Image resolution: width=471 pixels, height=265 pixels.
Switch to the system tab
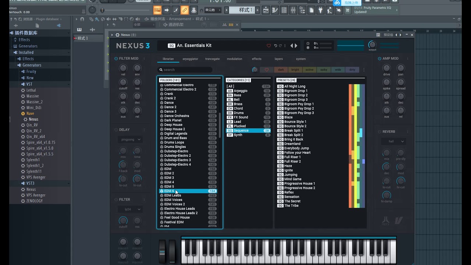[x=301, y=59]
